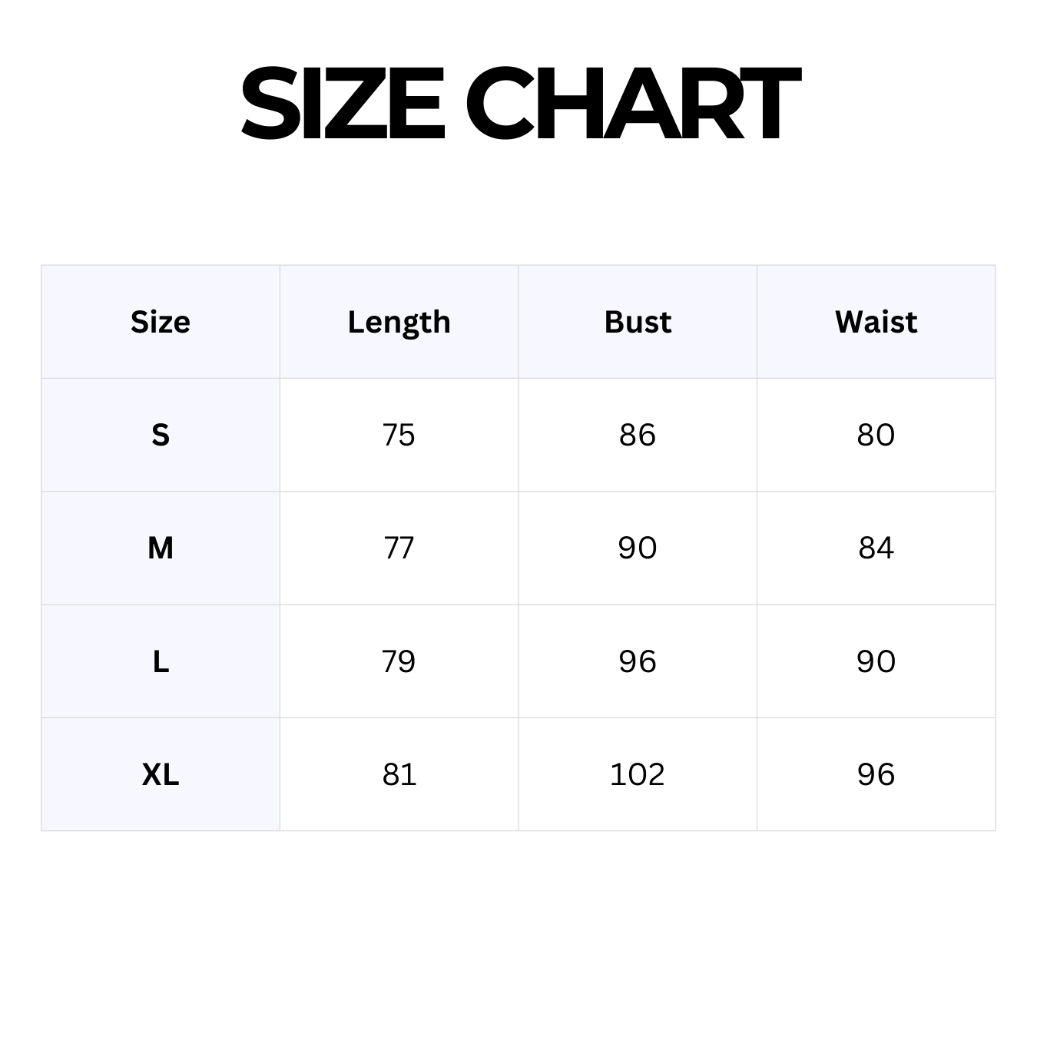Select the S size row label
Image resolution: width=1037 pixels, height=1037 pixels.
[161, 435]
